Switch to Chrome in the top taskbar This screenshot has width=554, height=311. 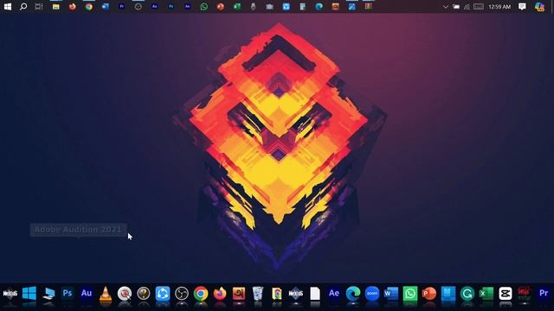[x=88, y=6]
